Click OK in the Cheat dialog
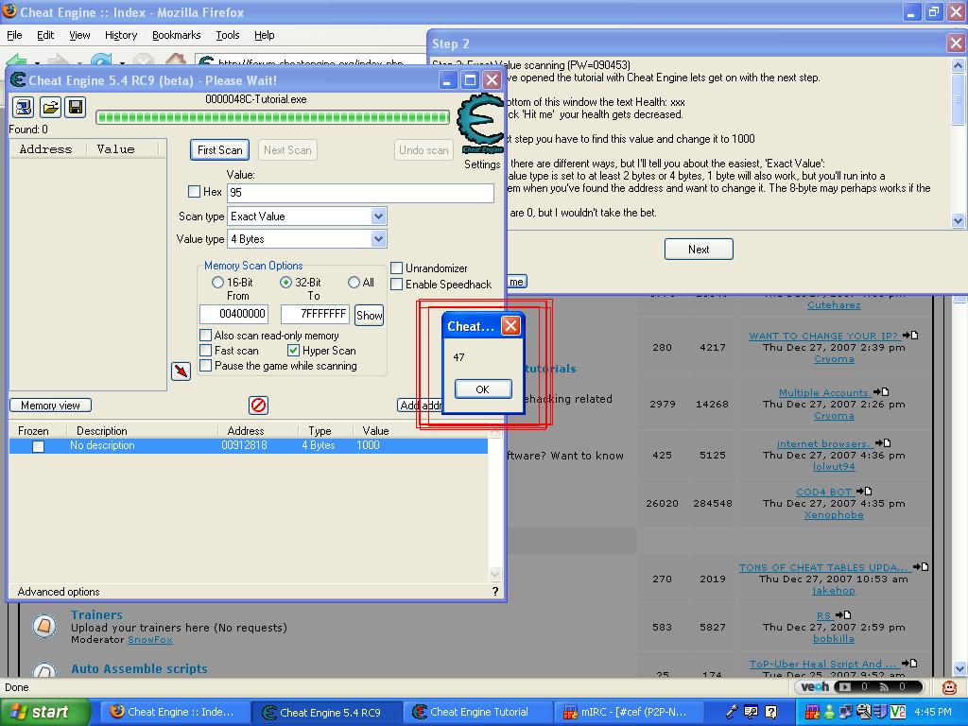The image size is (968, 726). coord(483,389)
